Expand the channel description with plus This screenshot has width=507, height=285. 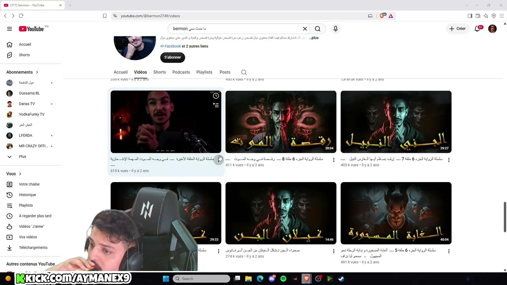tap(314, 38)
